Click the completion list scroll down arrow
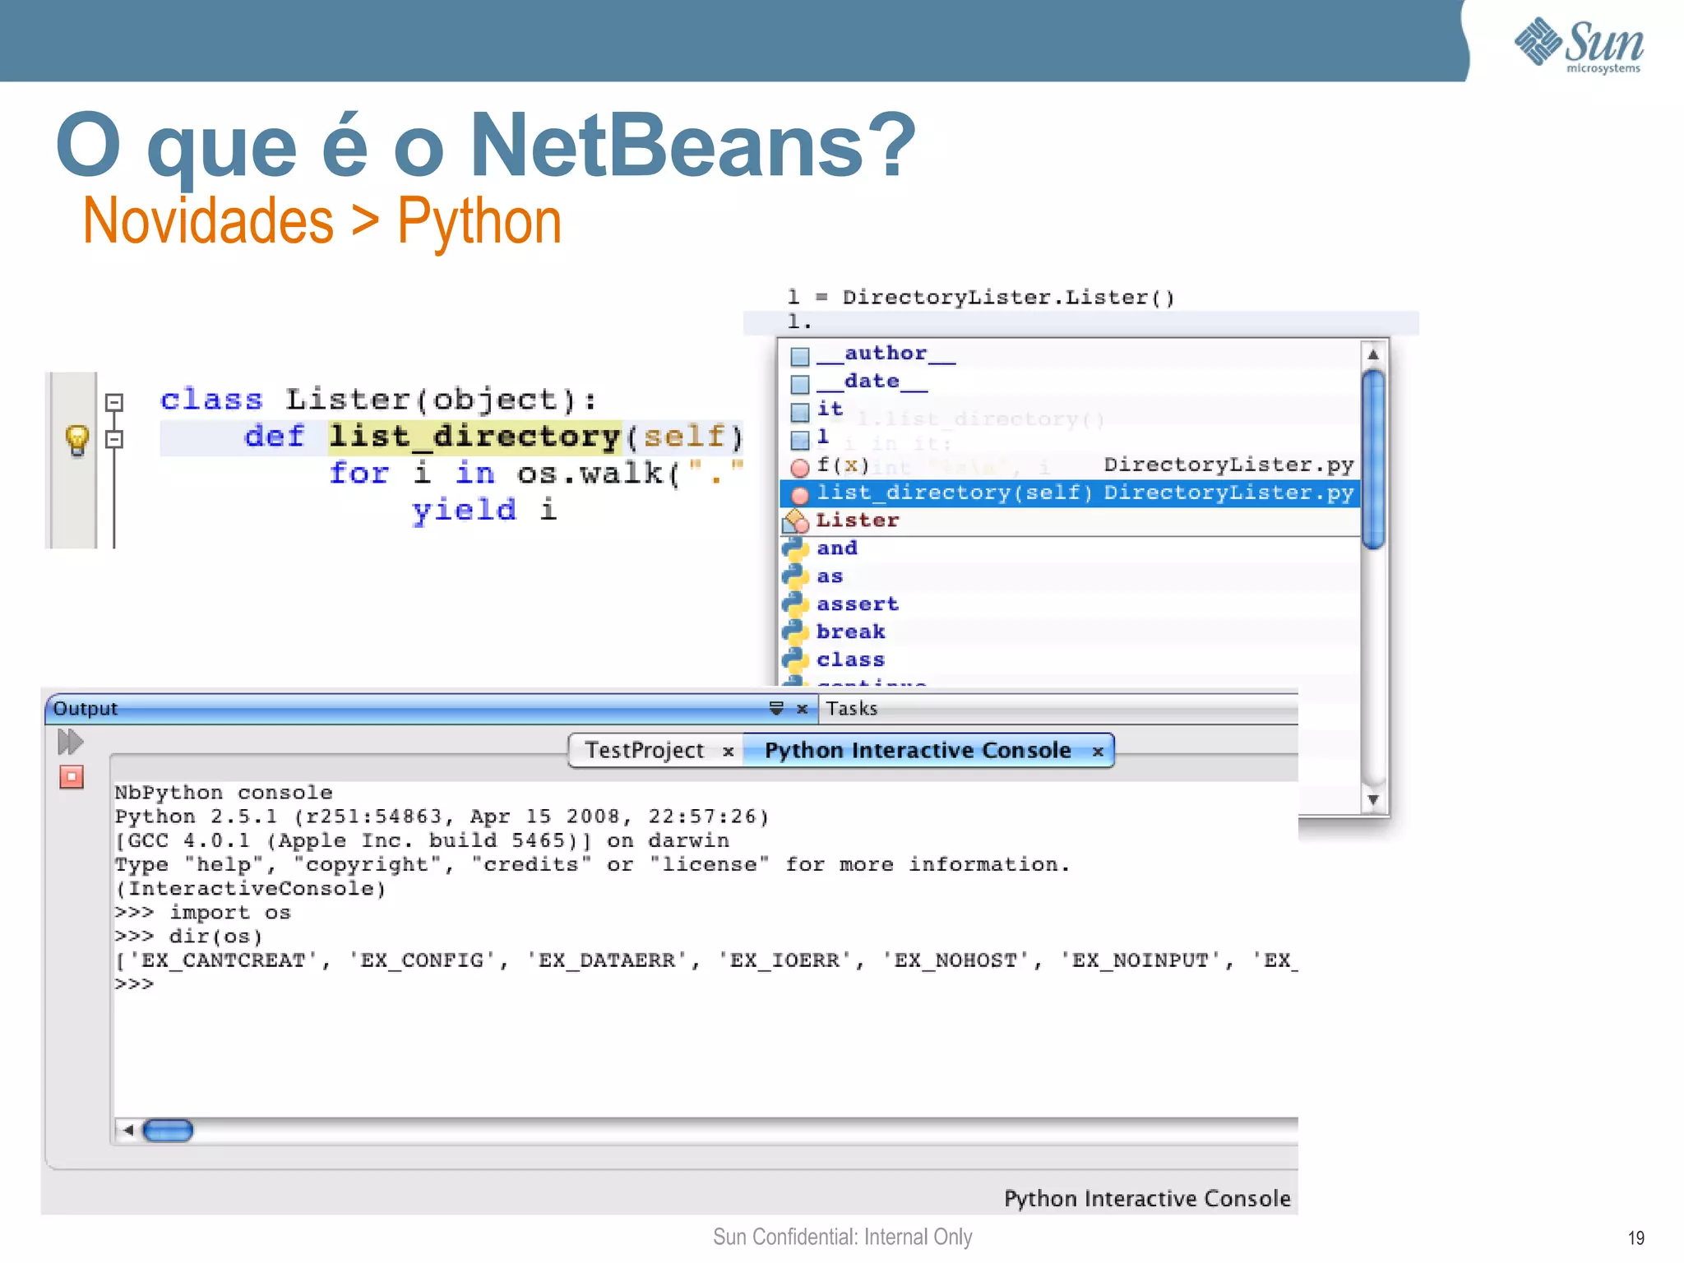Viewport: 1684px width, 1263px height. click(1372, 799)
